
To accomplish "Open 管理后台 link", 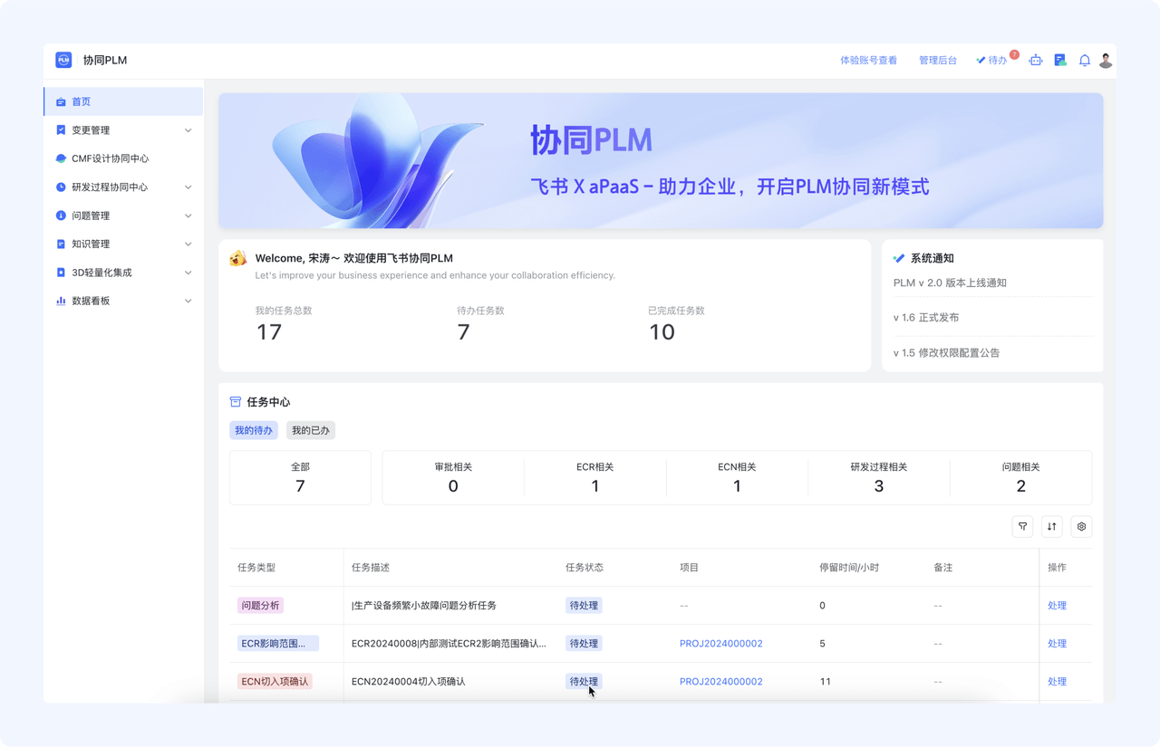I will 938,61.
